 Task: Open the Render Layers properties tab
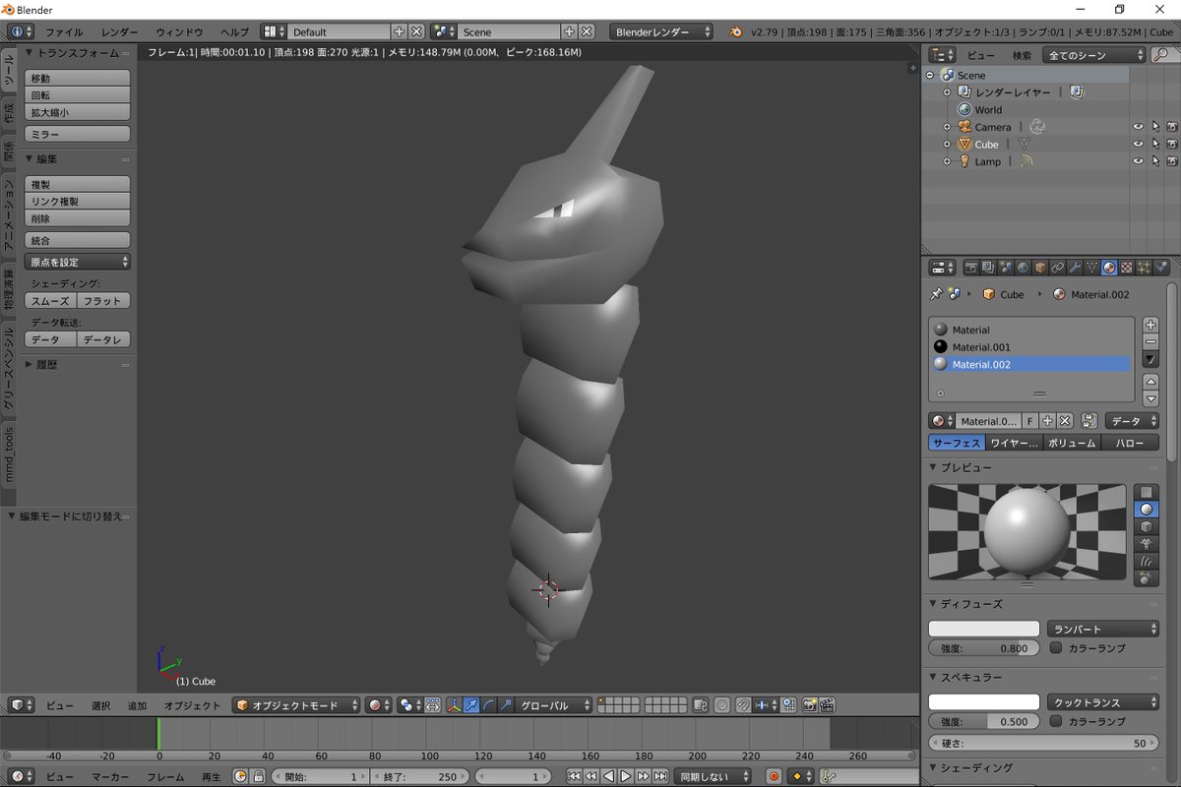tap(988, 268)
